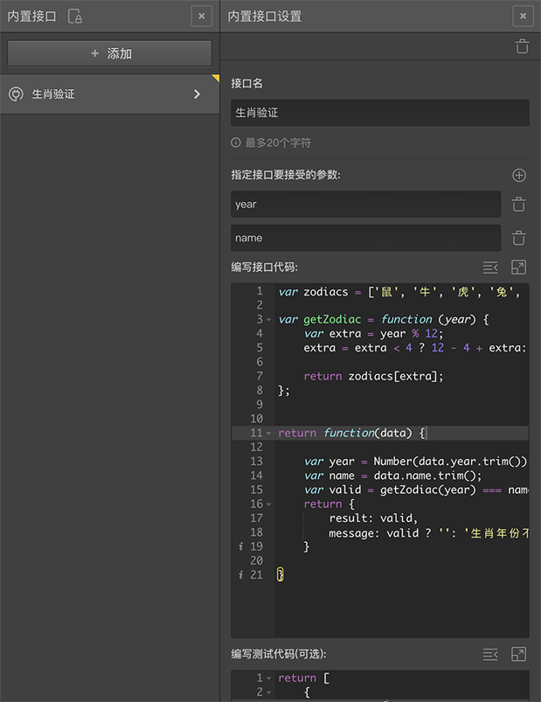This screenshot has height=702, width=541.
Task: Click the 编写接口代码 label
Action: [264, 268]
